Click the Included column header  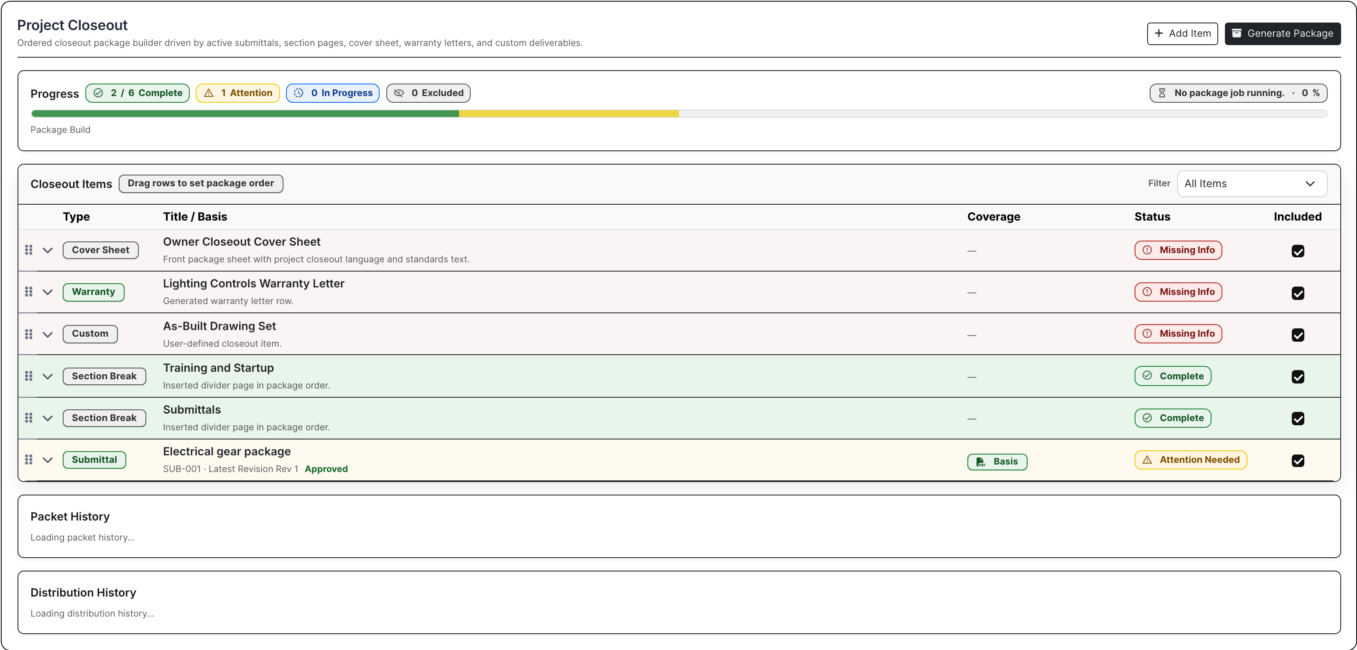(x=1298, y=217)
